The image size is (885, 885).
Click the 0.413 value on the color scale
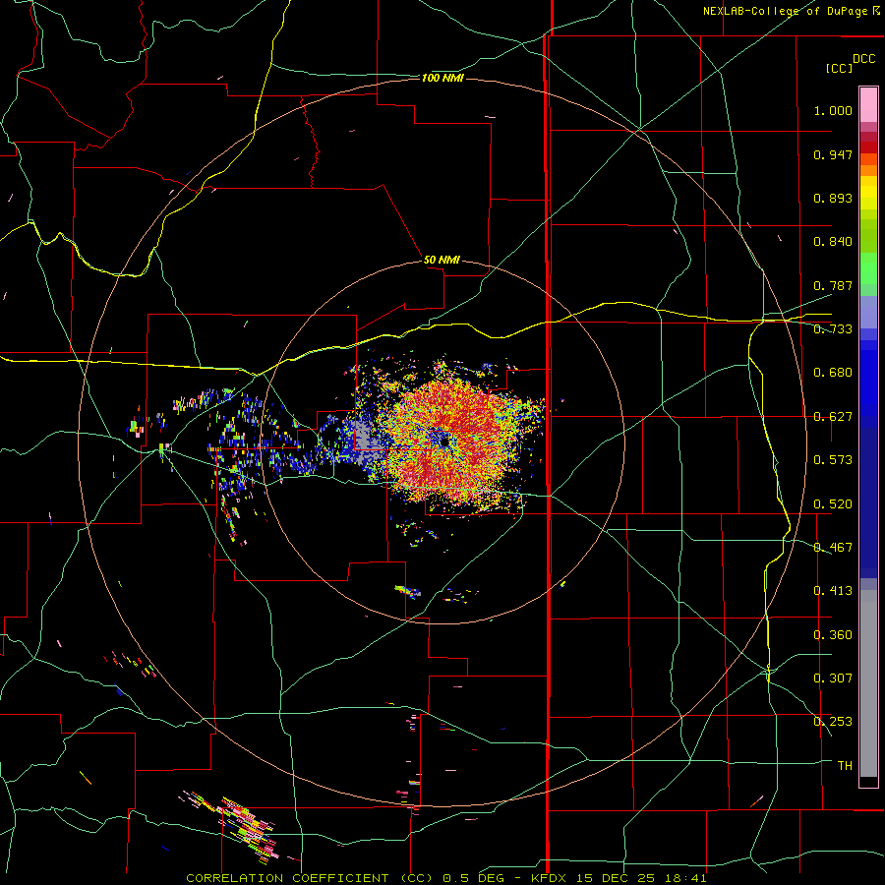click(833, 591)
